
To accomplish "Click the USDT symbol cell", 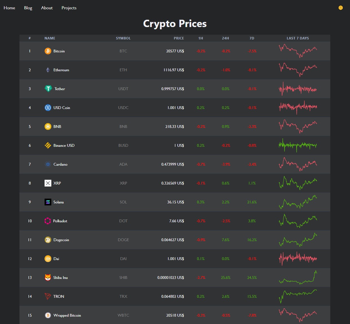I will 123,89.
